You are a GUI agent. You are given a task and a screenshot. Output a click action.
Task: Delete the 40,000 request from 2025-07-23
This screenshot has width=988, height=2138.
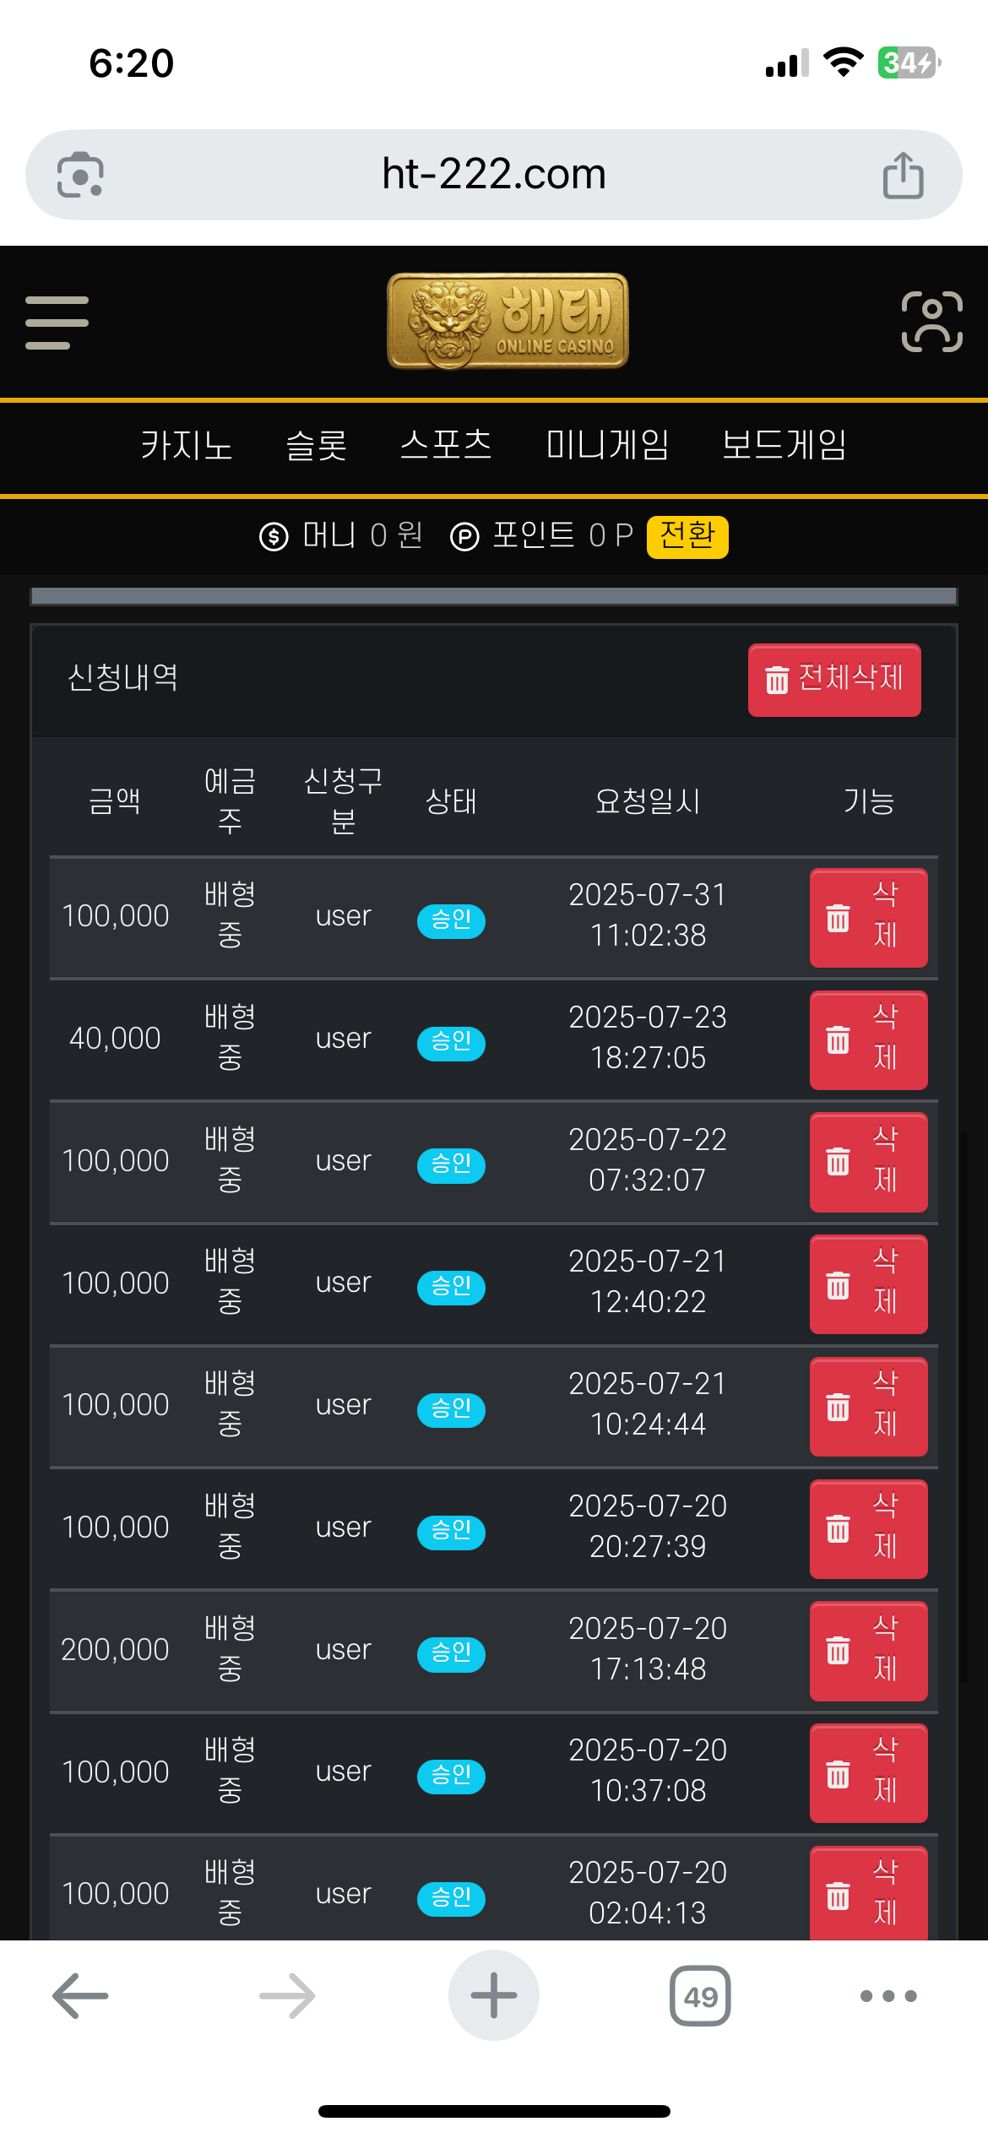tap(868, 1040)
